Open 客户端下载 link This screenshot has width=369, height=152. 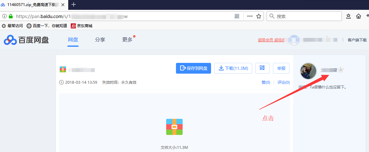(x=357, y=40)
